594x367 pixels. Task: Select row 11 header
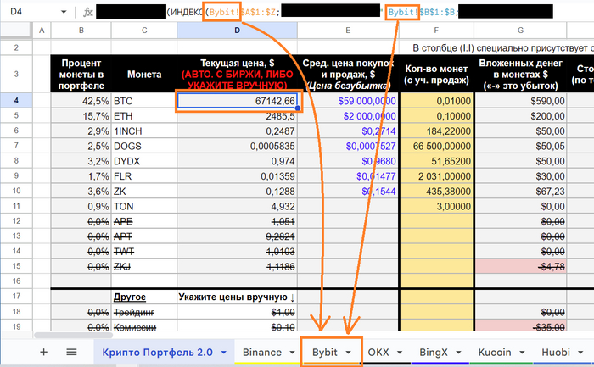pos(15,206)
